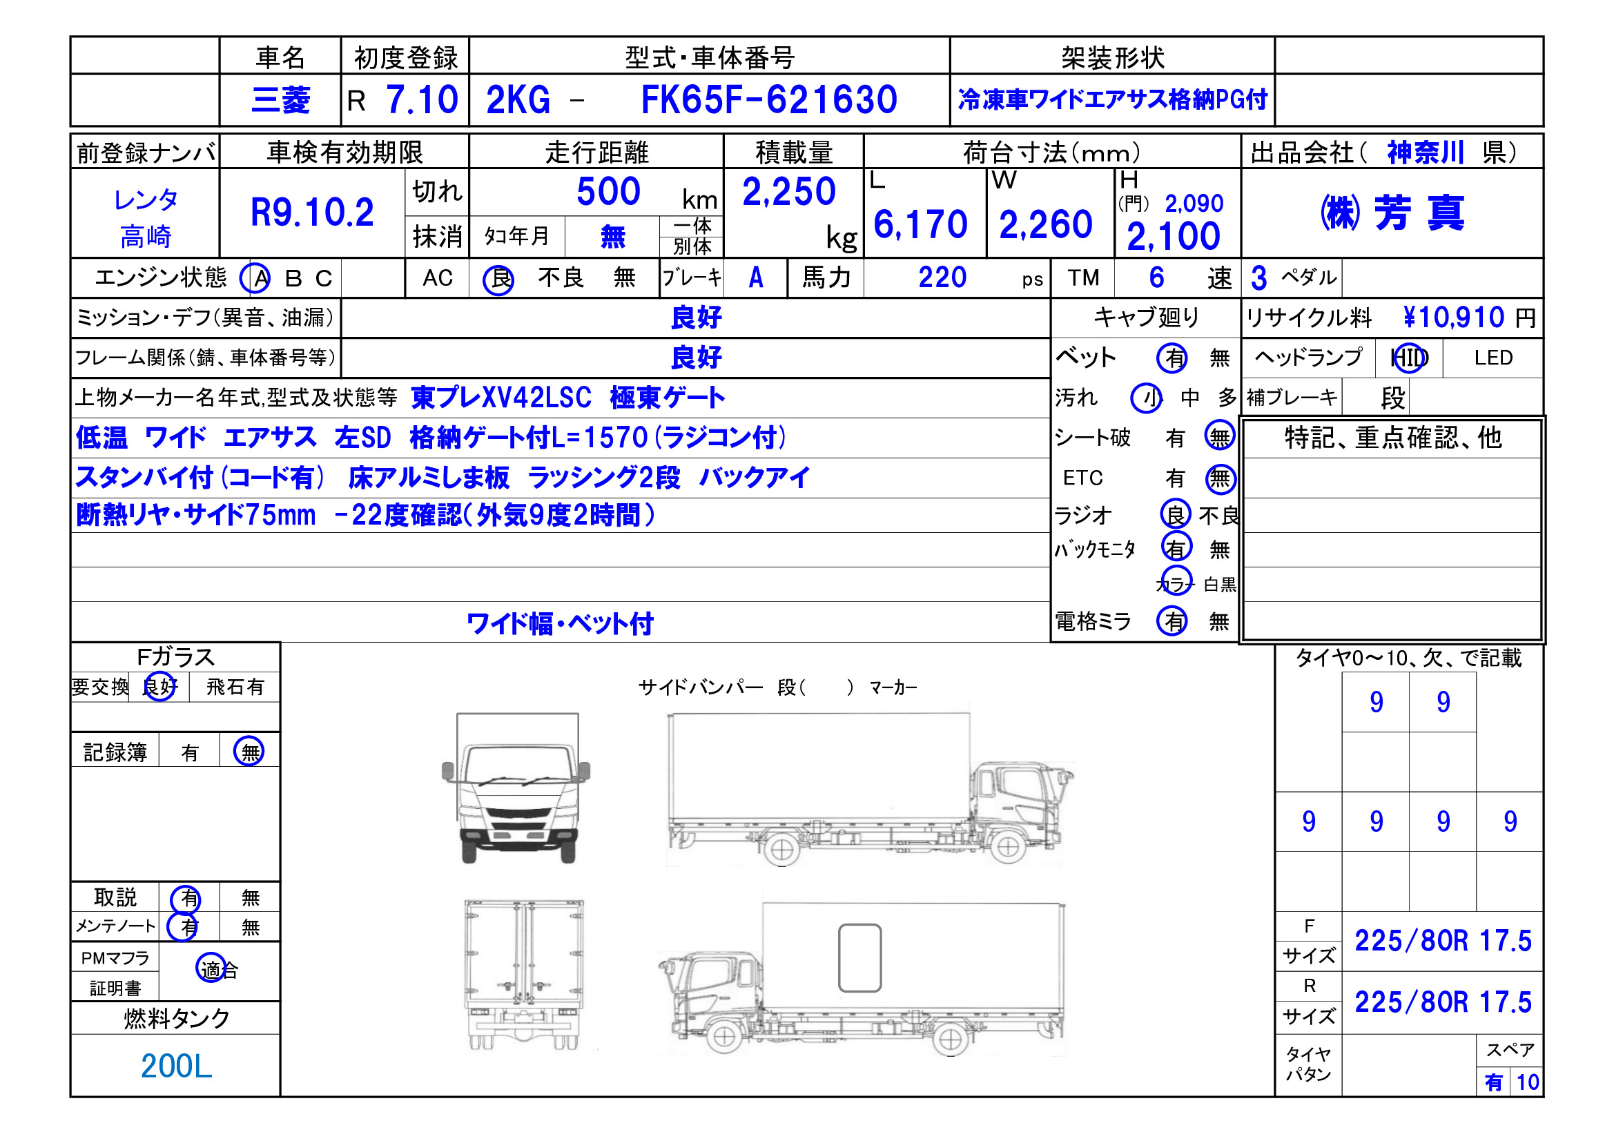Click the chassis number FK65F-621630
1614x1141 pixels.
tap(768, 101)
